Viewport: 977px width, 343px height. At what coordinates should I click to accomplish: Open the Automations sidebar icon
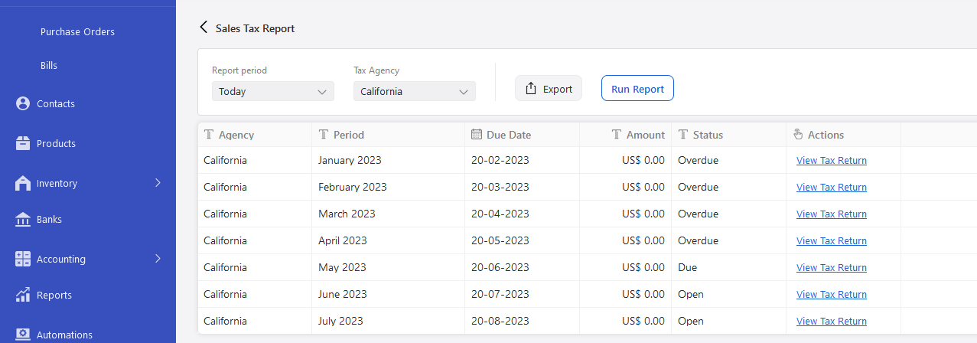click(23, 335)
